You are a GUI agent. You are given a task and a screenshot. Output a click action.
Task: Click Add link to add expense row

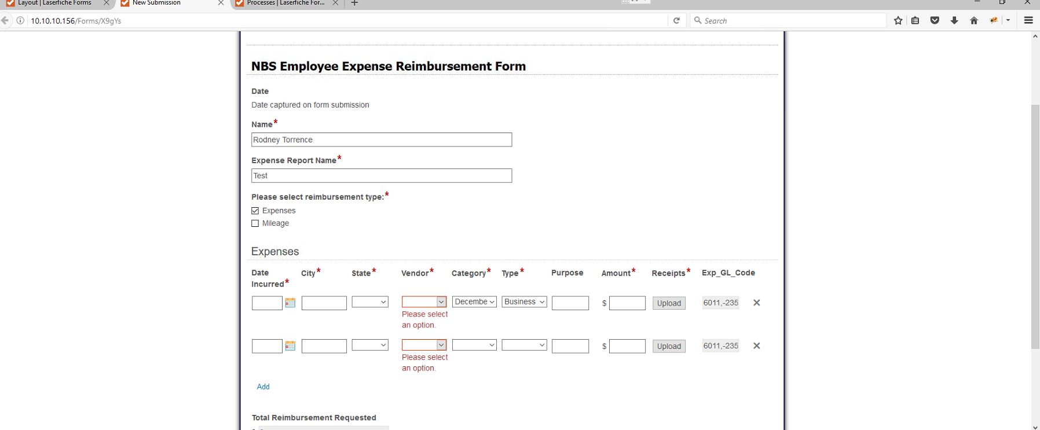tap(263, 387)
